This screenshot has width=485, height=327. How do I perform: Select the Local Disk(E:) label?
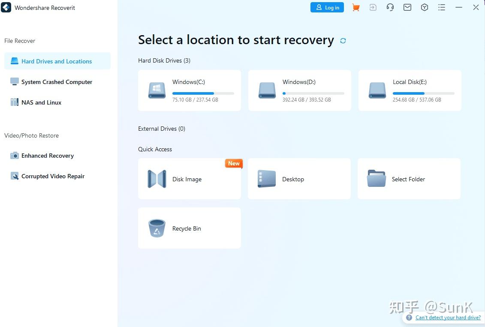coord(410,82)
